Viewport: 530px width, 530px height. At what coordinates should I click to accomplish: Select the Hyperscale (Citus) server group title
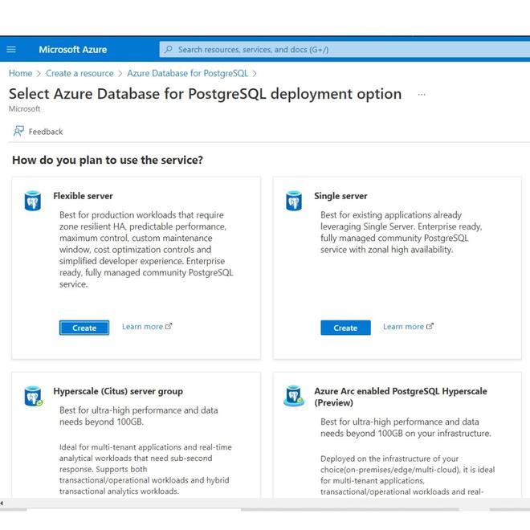click(x=118, y=392)
